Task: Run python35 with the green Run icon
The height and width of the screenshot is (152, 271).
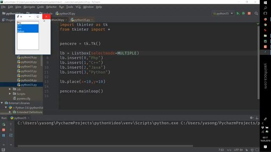Action: coord(238,14)
